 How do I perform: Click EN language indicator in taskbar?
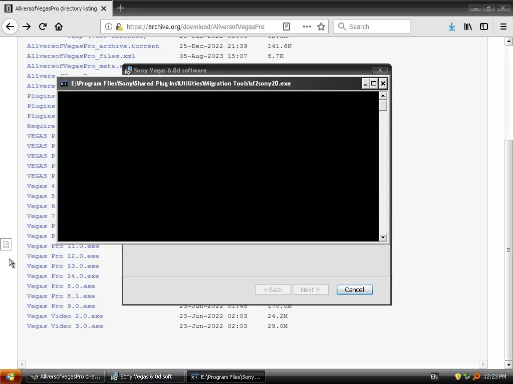(434, 376)
